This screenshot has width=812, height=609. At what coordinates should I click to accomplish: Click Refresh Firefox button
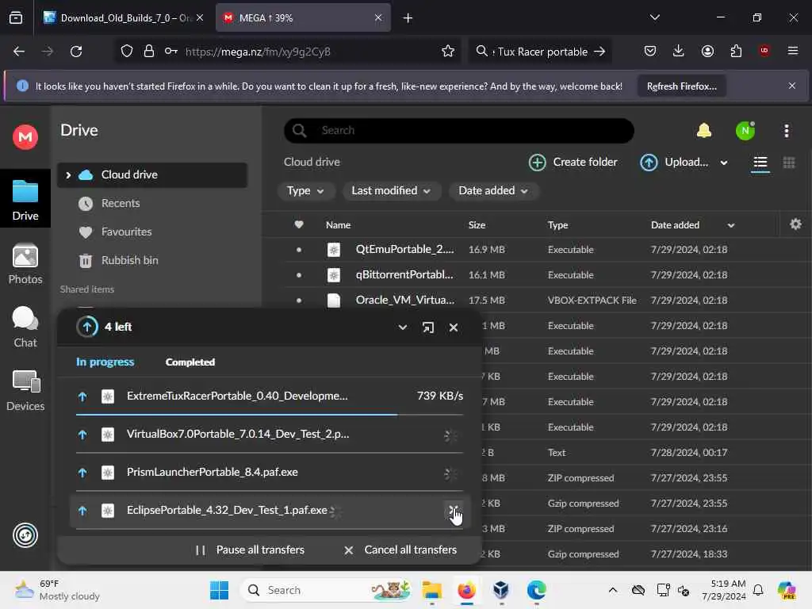coord(681,86)
